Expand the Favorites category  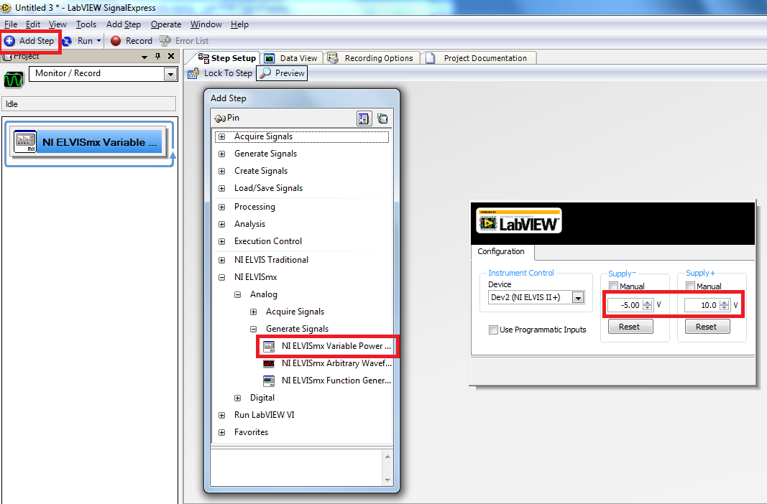point(221,432)
